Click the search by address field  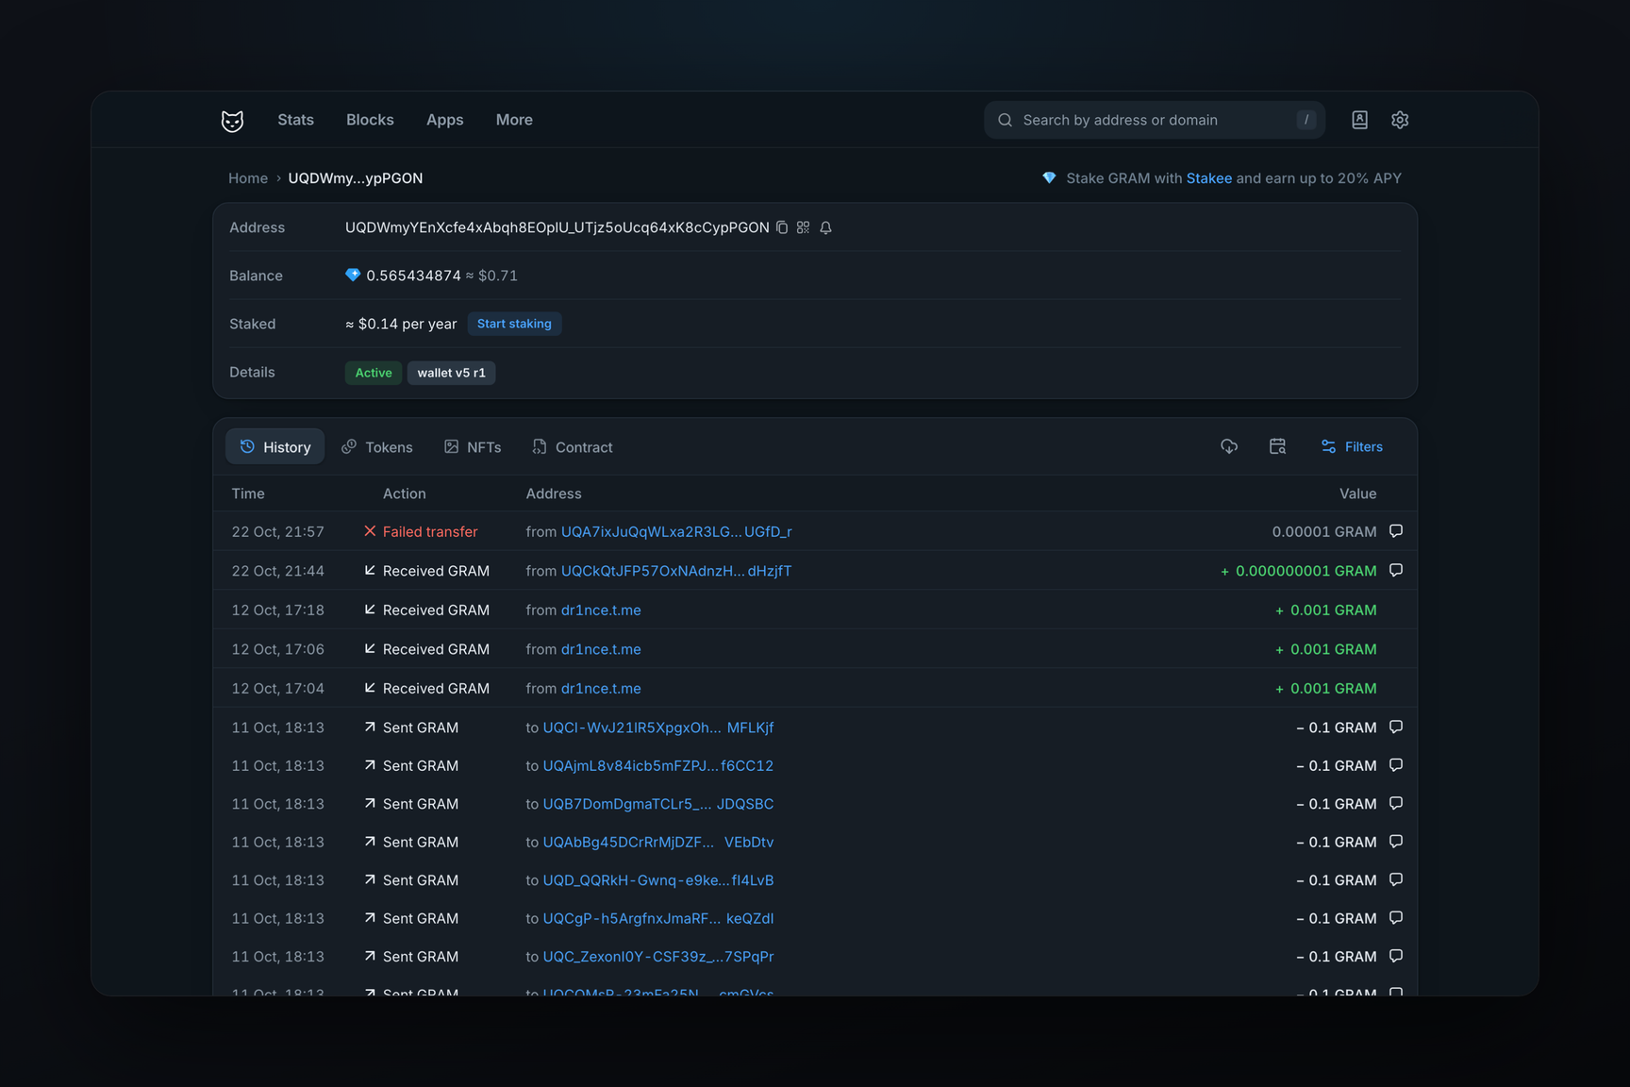click(x=1155, y=120)
